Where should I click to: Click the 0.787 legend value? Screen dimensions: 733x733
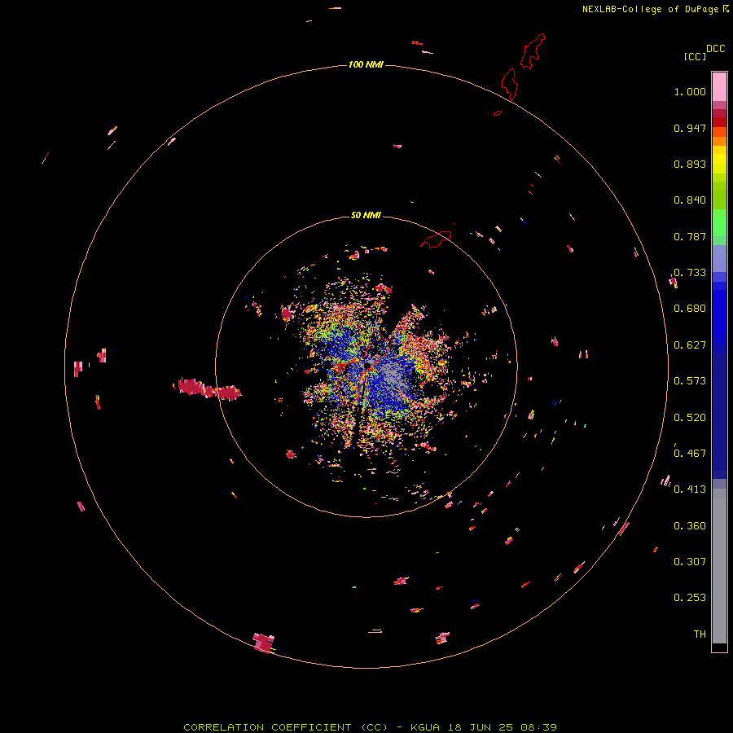[690, 236]
